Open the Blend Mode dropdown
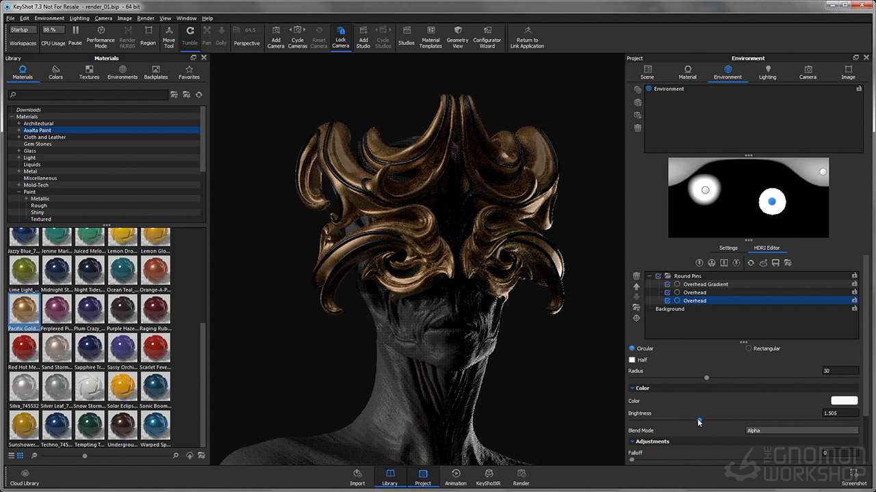876x492 pixels. click(x=801, y=430)
